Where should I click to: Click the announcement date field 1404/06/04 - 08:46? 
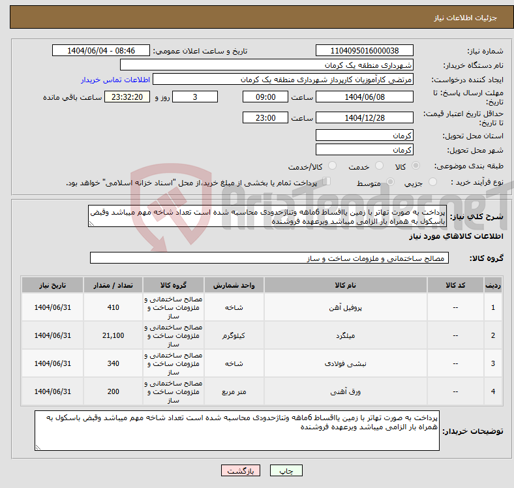coord(101,50)
